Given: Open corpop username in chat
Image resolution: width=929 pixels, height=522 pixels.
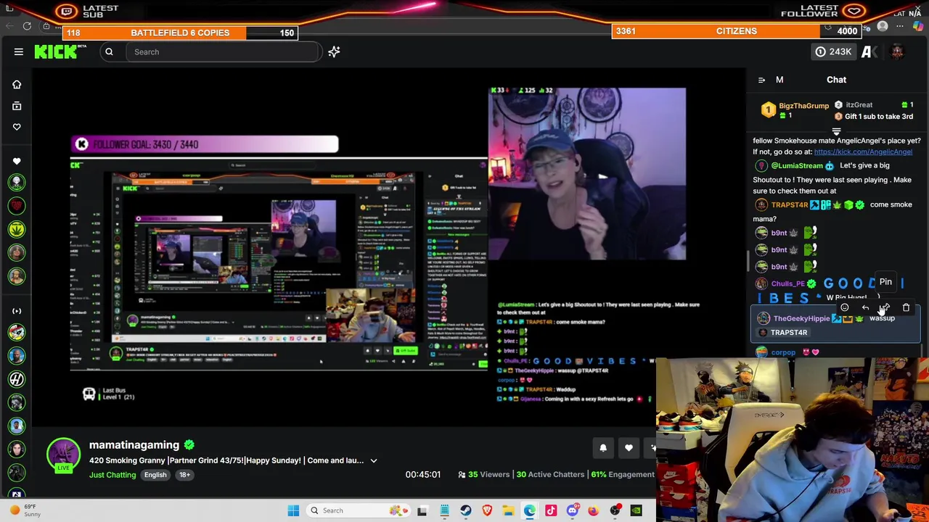Looking at the screenshot, I should tap(783, 352).
